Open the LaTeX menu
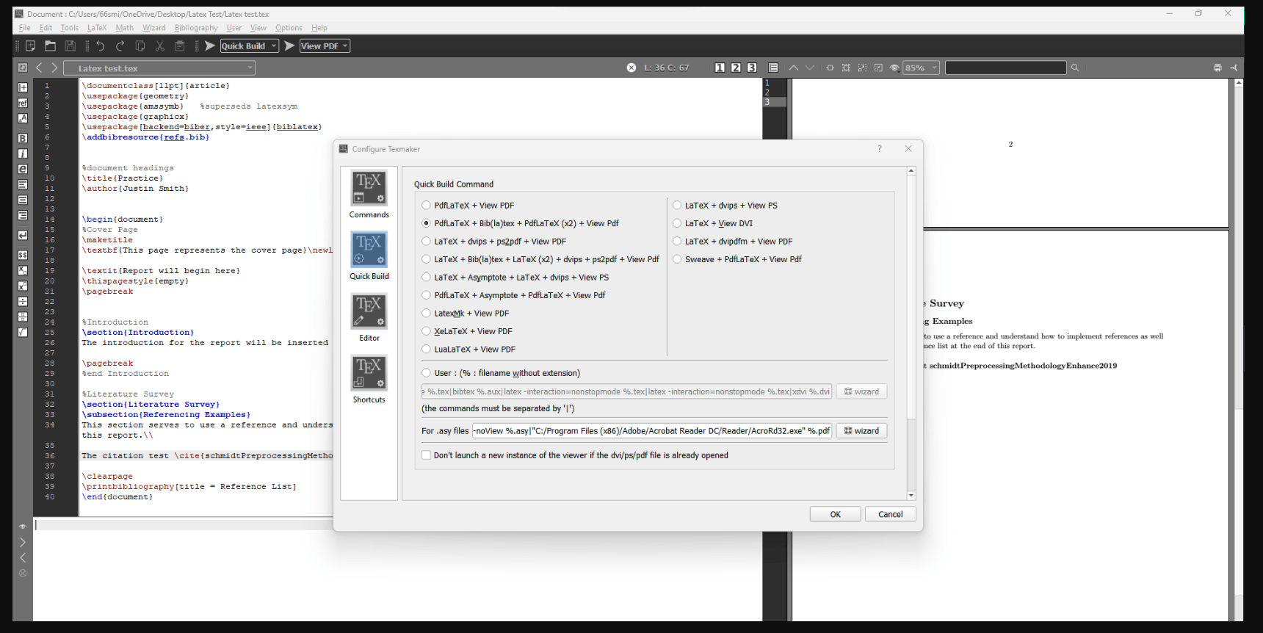1263x633 pixels. coord(97,28)
